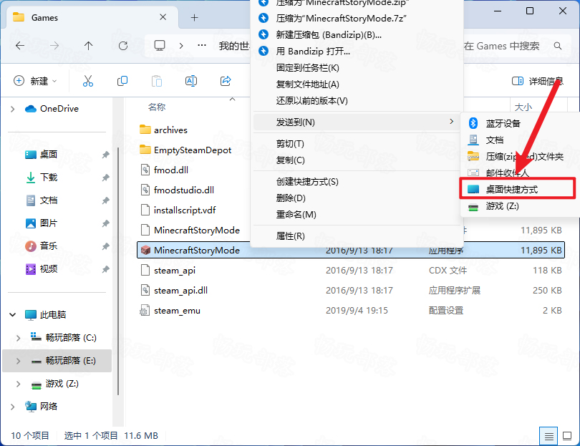Open the 新建 dropdown menu
Screen dimensions: 580x446
coord(36,81)
